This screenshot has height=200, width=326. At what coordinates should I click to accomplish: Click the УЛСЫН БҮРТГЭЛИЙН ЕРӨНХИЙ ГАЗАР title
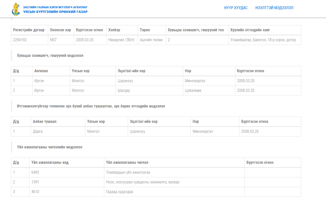[x=55, y=12]
